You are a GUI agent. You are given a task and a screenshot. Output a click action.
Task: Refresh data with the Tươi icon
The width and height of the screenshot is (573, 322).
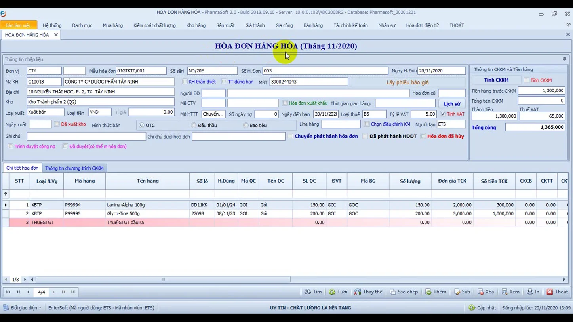click(332, 292)
